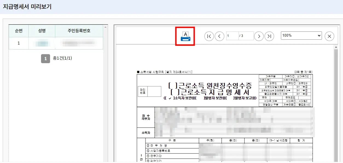Click pagination button 1 below the list
343x163 pixels.
point(45,58)
